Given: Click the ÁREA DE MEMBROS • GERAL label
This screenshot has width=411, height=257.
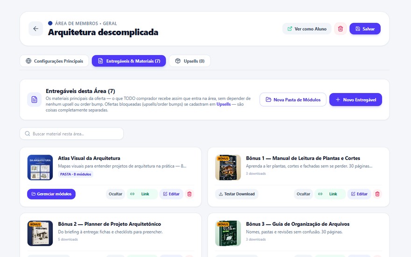Looking at the screenshot, I should tap(86, 23).
